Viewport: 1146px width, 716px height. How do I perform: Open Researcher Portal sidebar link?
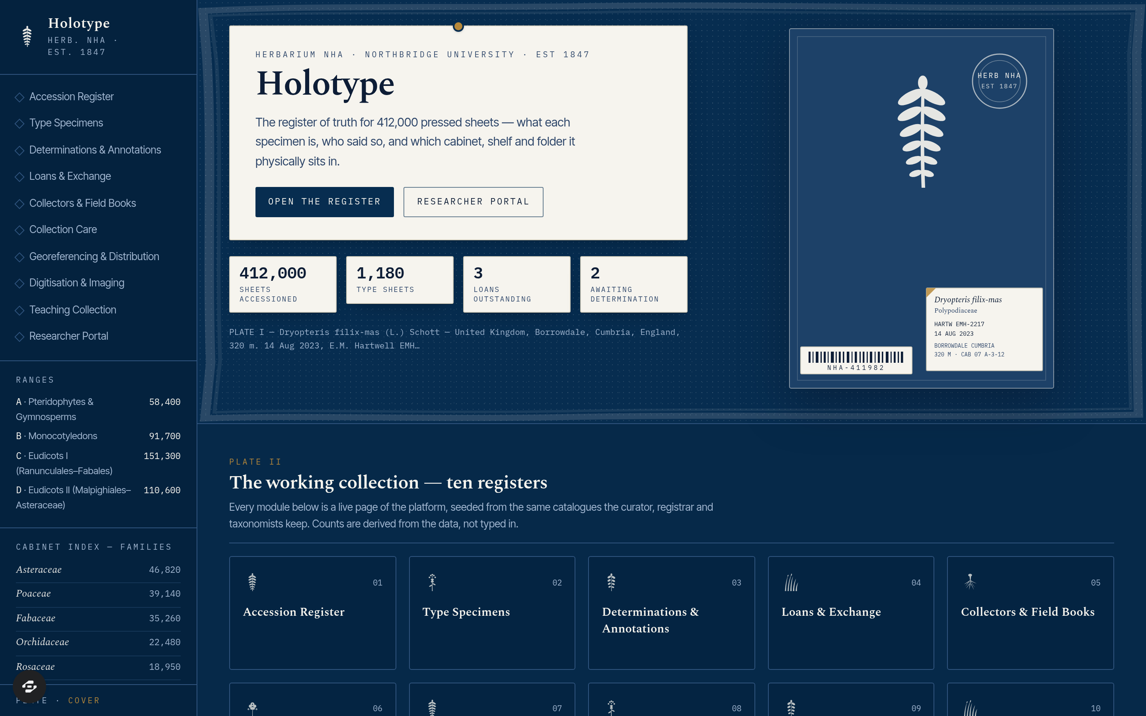tap(68, 336)
